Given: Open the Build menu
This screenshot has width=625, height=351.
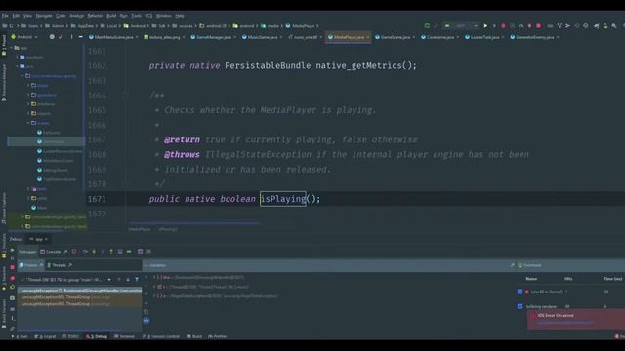Looking at the screenshot, I should tap(111, 16).
